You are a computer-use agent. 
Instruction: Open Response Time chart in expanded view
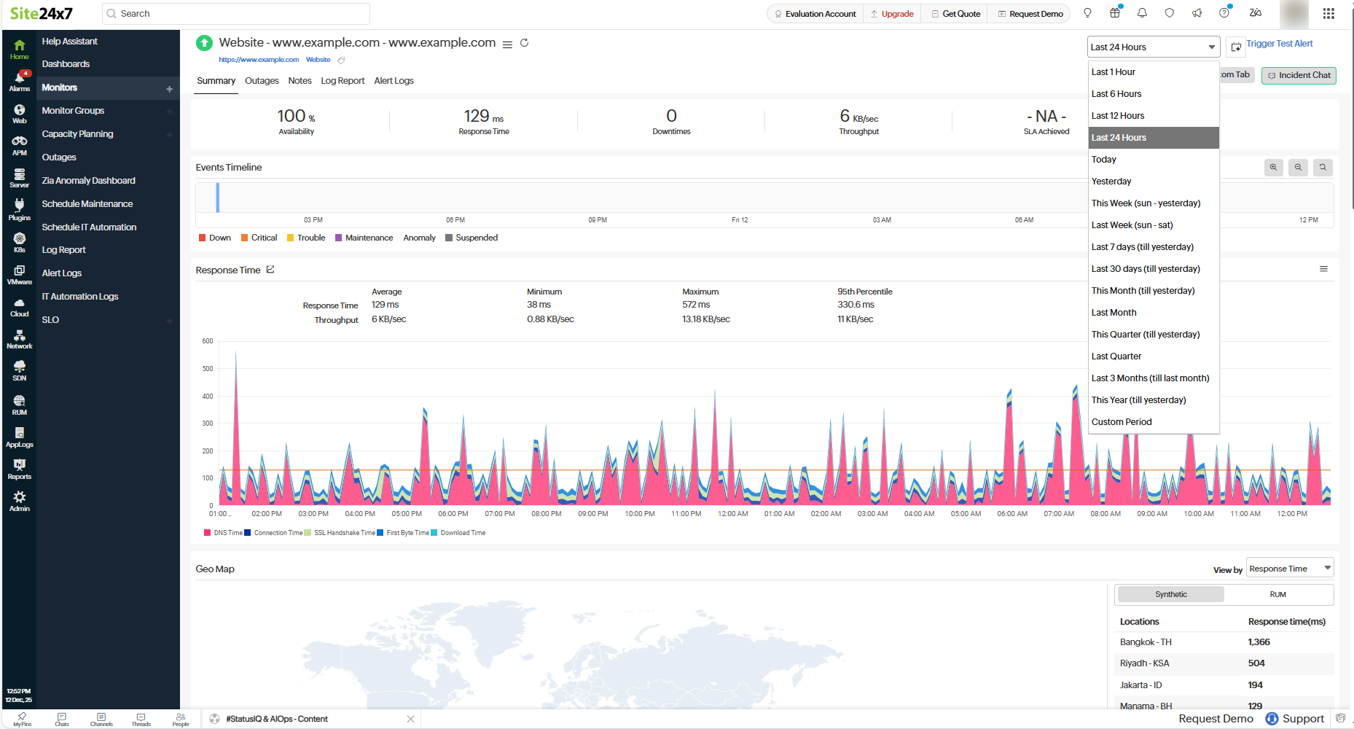coord(270,270)
